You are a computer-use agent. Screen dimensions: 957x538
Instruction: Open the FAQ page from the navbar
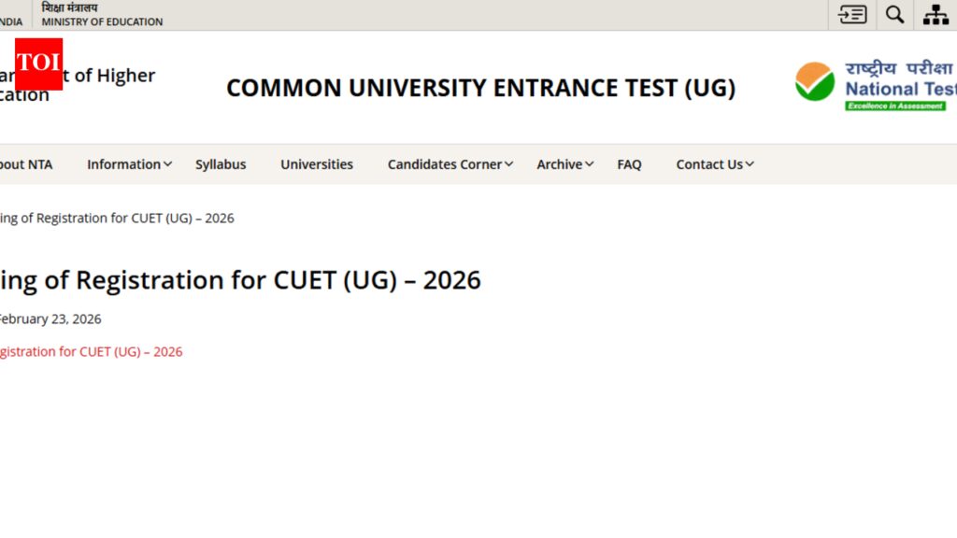[x=629, y=163]
